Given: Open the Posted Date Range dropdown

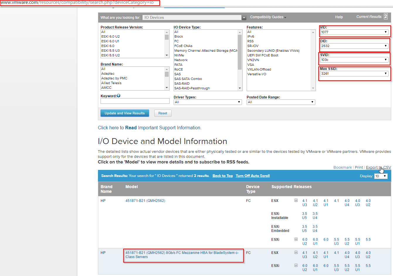Looking at the screenshot, I should click(x=281, y=102).
